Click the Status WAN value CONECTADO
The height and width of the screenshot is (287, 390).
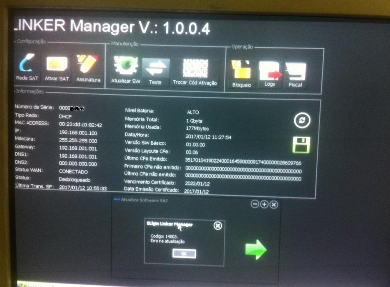pyautogui.click(x=73, y=172)
